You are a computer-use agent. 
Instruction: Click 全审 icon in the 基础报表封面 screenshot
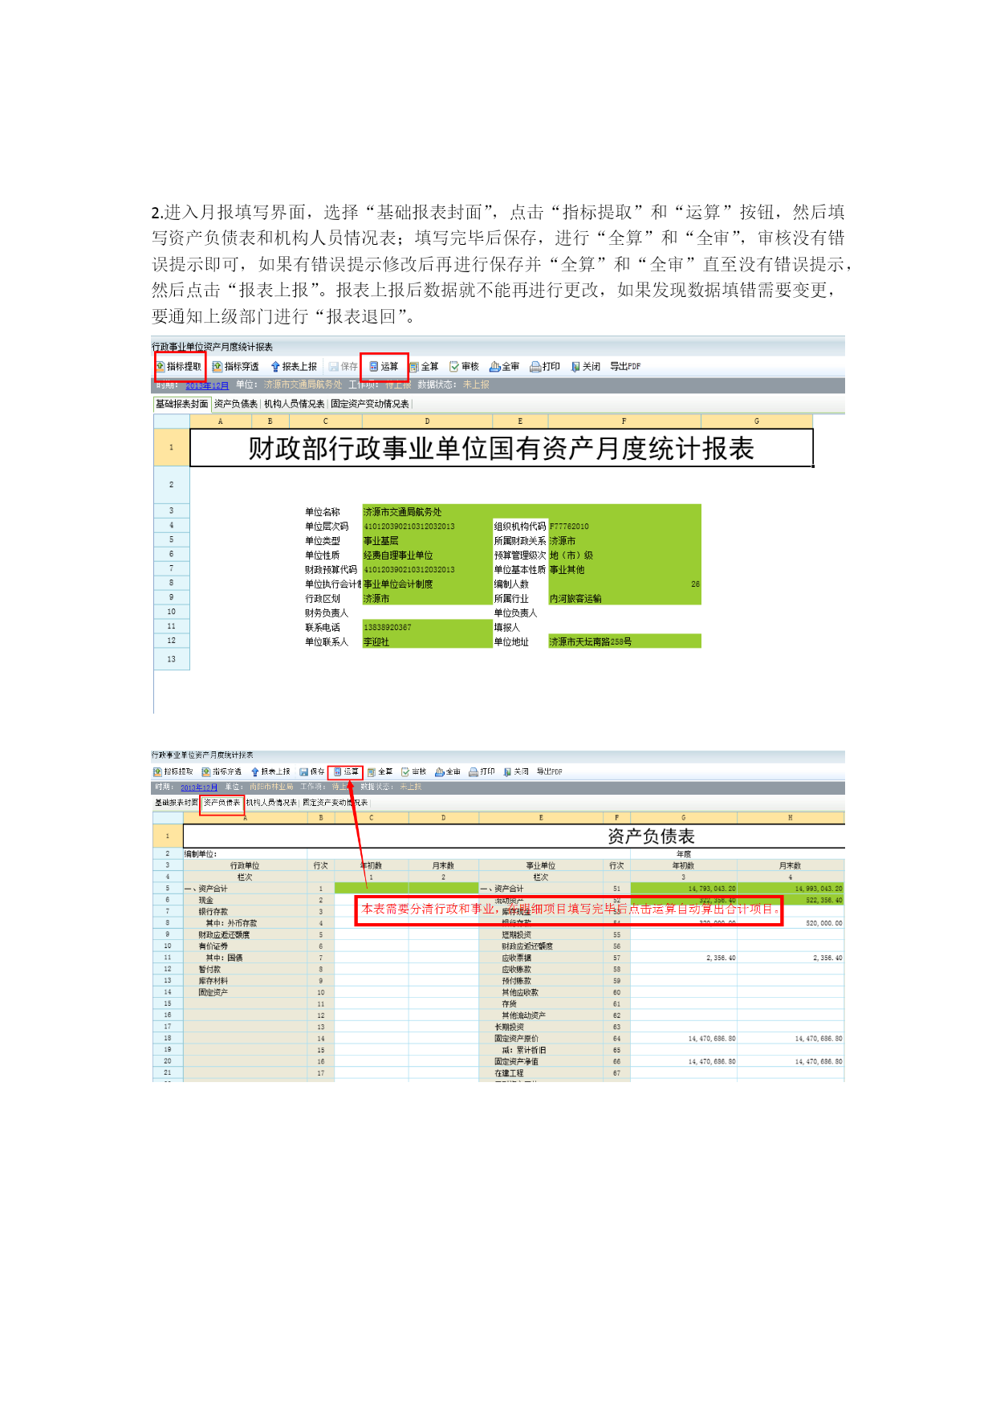(495, 367)
